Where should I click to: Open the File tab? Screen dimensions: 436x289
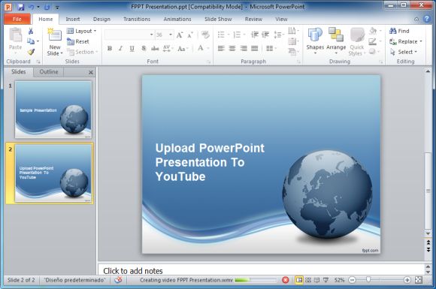pyautogui.click(x=17, y=20)
